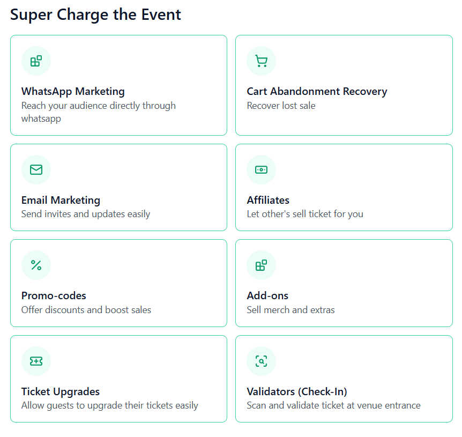This screenshot has width=462, height=437.
Task: Click the Promo-codes percent icon
Action: click(36, 265)
